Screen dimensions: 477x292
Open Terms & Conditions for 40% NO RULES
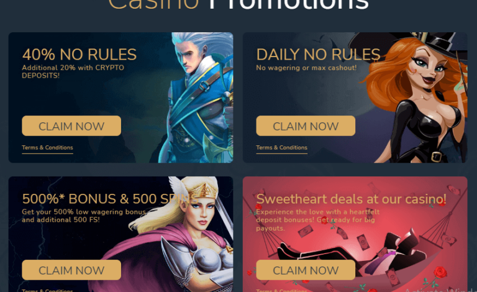(47, 148)
